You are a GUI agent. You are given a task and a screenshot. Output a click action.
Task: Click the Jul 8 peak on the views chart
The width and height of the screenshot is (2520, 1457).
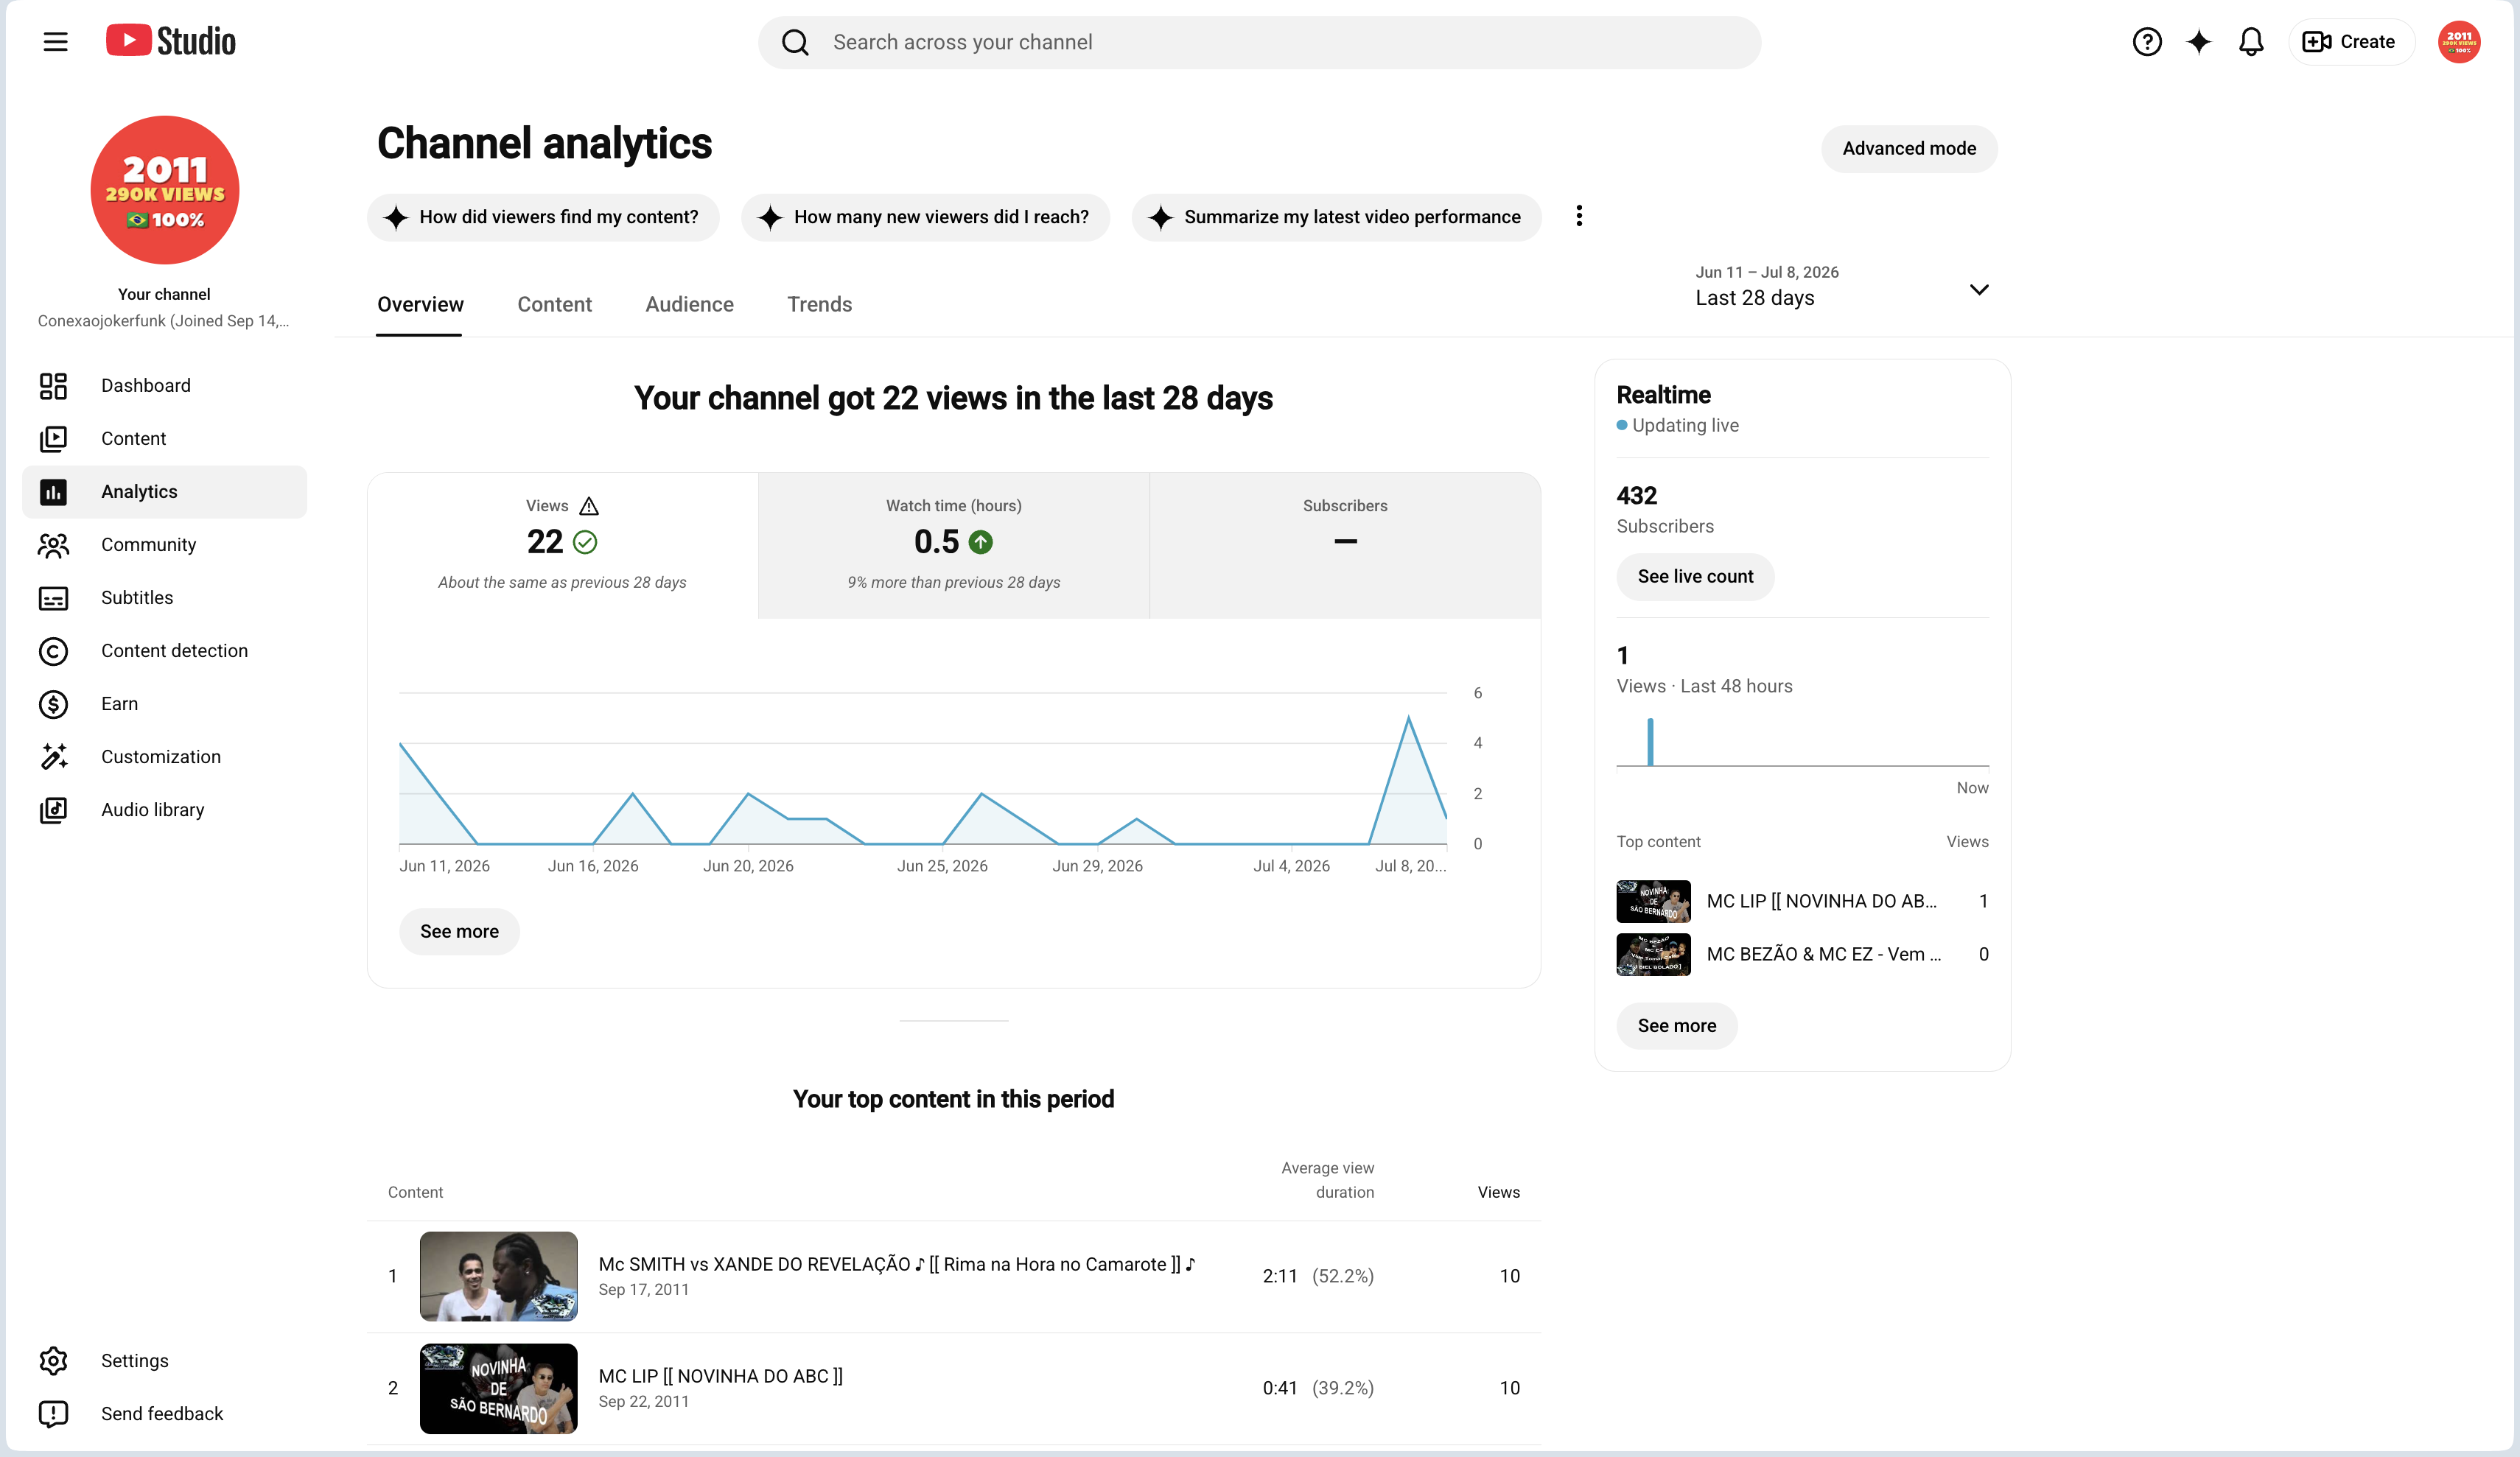(1408, 718)
